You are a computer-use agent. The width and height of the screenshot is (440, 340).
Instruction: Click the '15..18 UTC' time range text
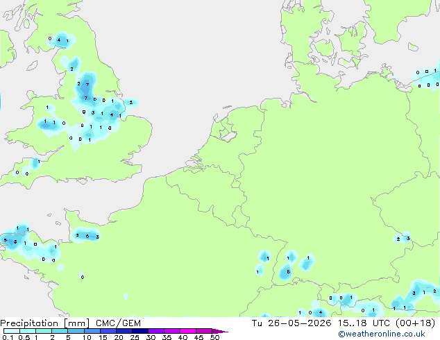(x=364, y=323)
